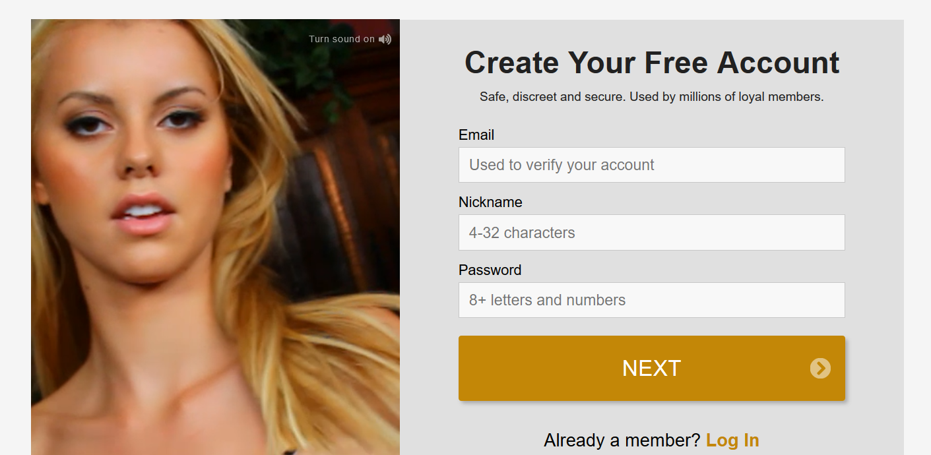This screenshot has width=931, height=455.
Task: Click the "Create Your Free Account" heading
Action: tap(652, 63)
